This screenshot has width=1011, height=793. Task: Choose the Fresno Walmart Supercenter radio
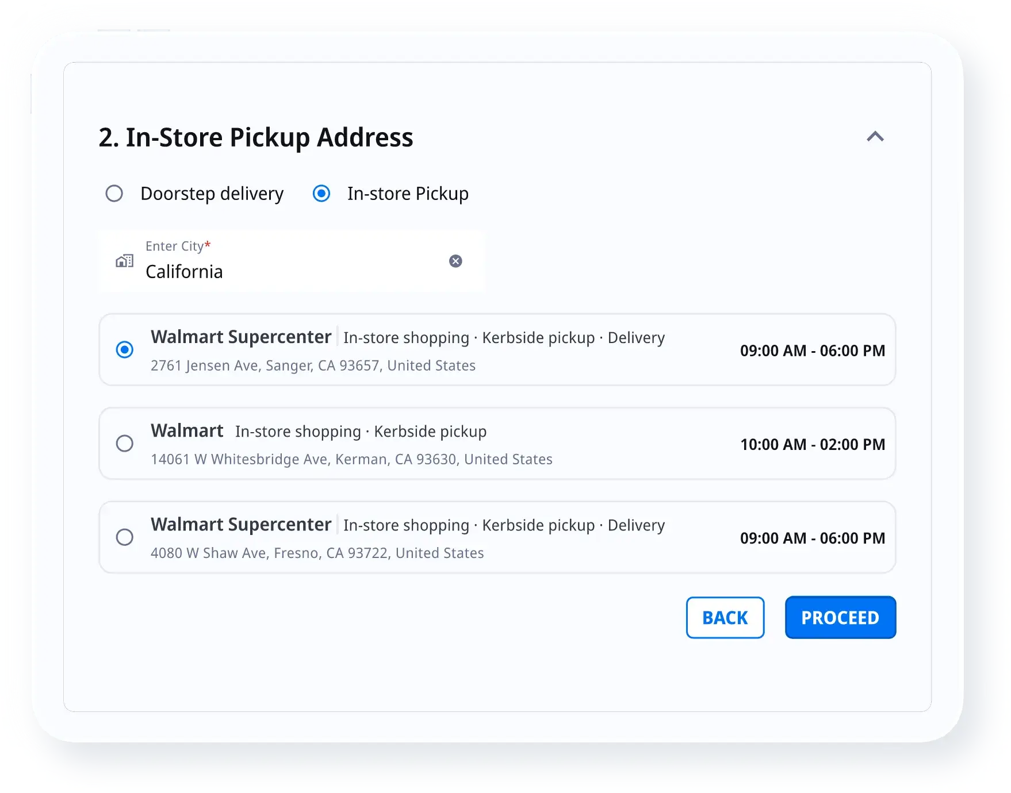pyautogui.click(x=125, y=537)
